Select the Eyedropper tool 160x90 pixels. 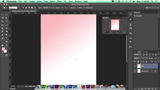click(6, 21)
